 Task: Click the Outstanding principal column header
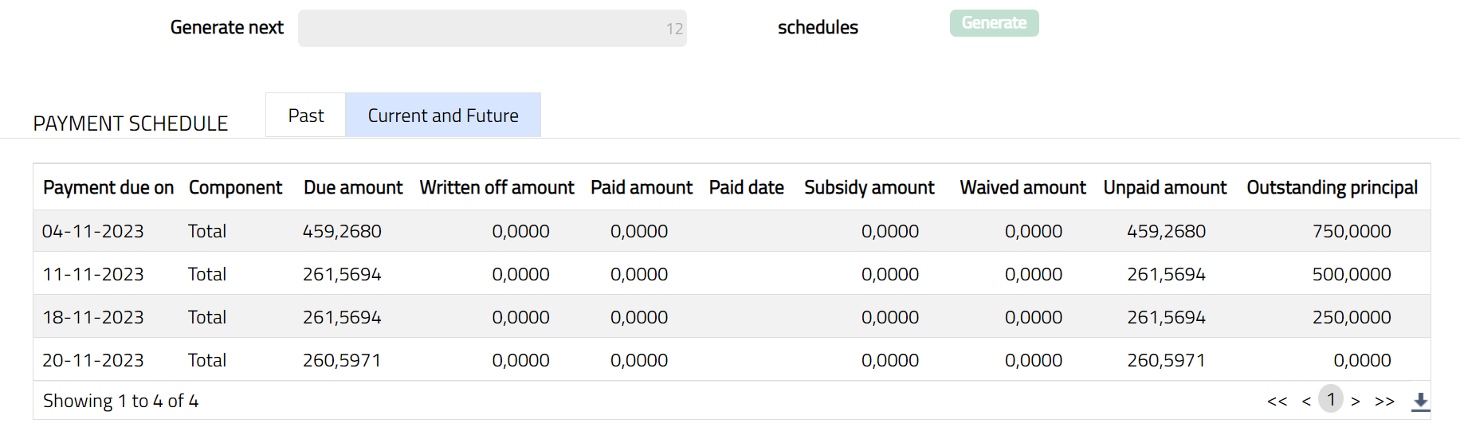(x=1332, y=187)
